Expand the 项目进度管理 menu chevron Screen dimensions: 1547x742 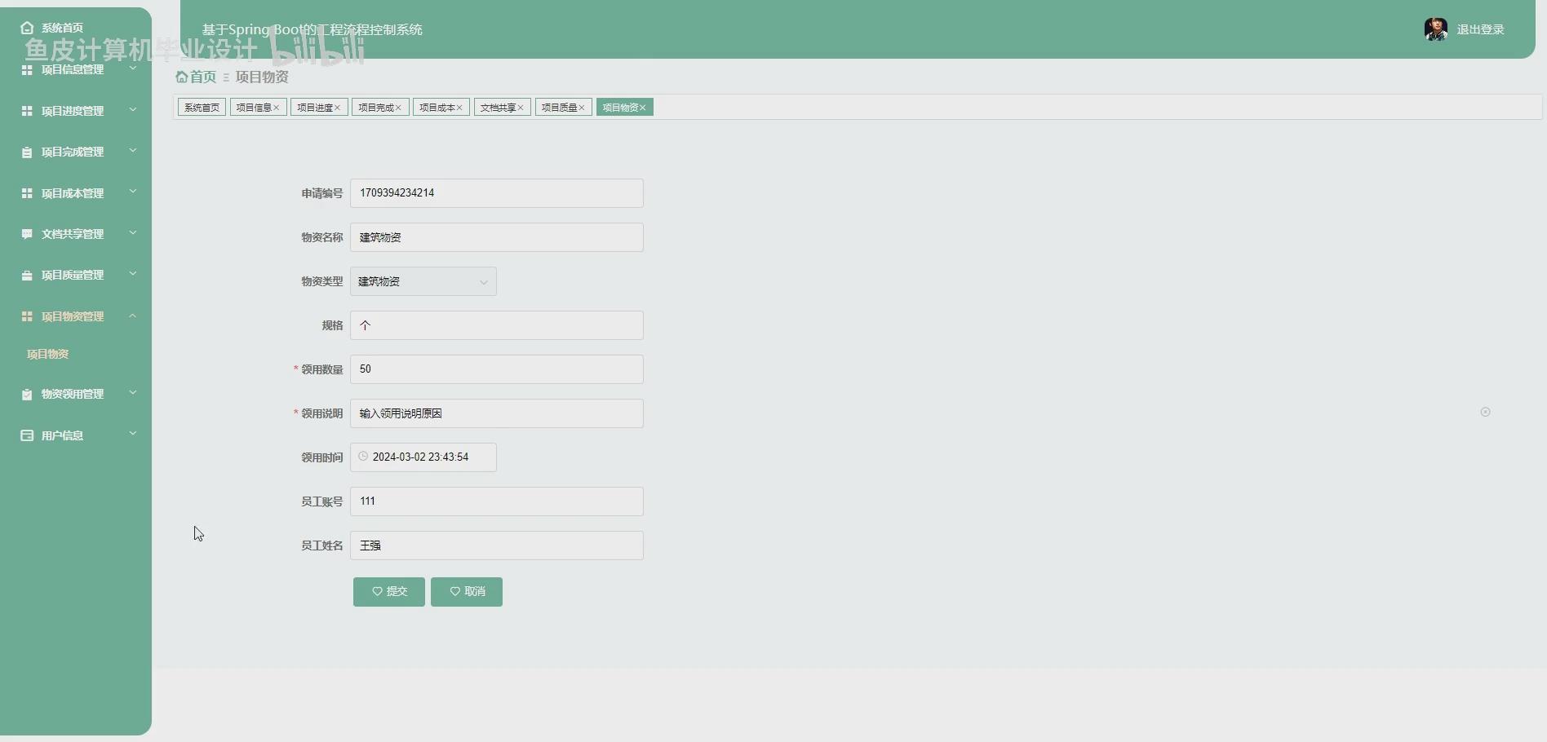pos(133,110)
